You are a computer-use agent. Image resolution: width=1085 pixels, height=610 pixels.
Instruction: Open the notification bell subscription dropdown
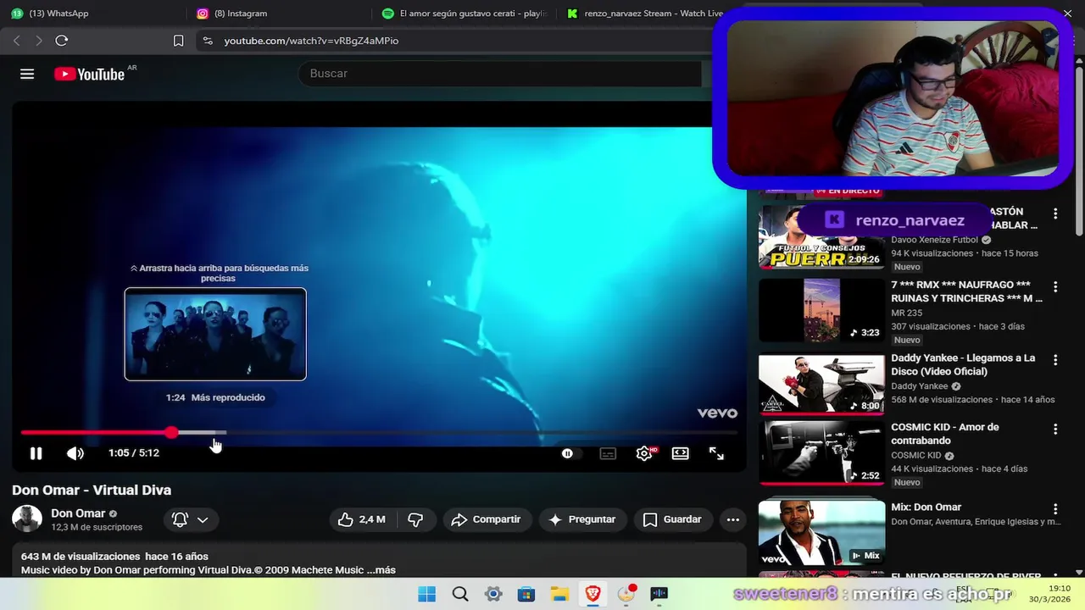click(191, 519)
